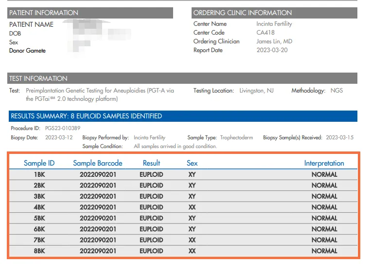Image resolution: width=371 pixels, height=264 pixels.
Task: Click the Result column header
Action: 151,163
